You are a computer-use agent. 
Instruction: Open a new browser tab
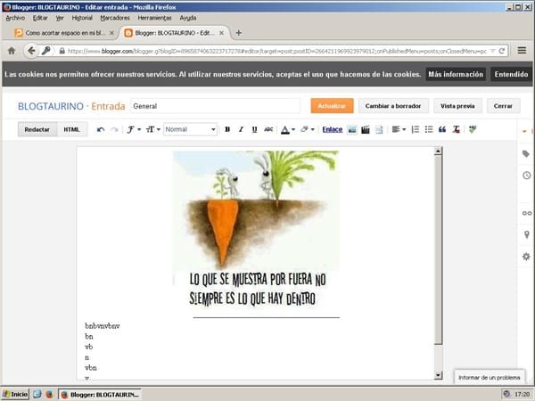239,33
